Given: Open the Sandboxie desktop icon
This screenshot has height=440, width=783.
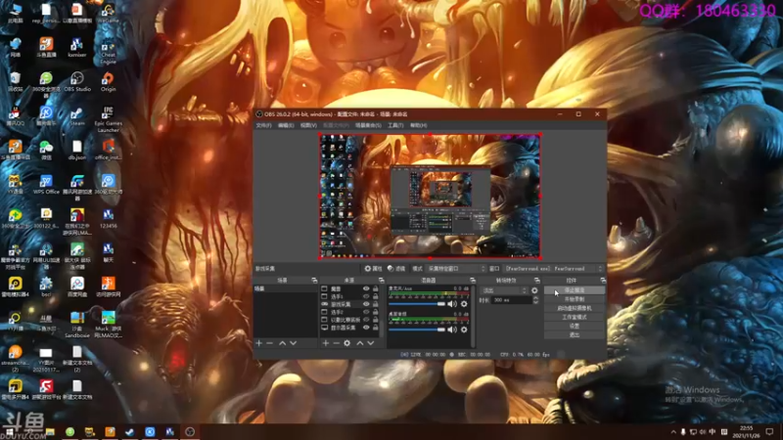Looking at the screenshot, I should click(77, 325).
